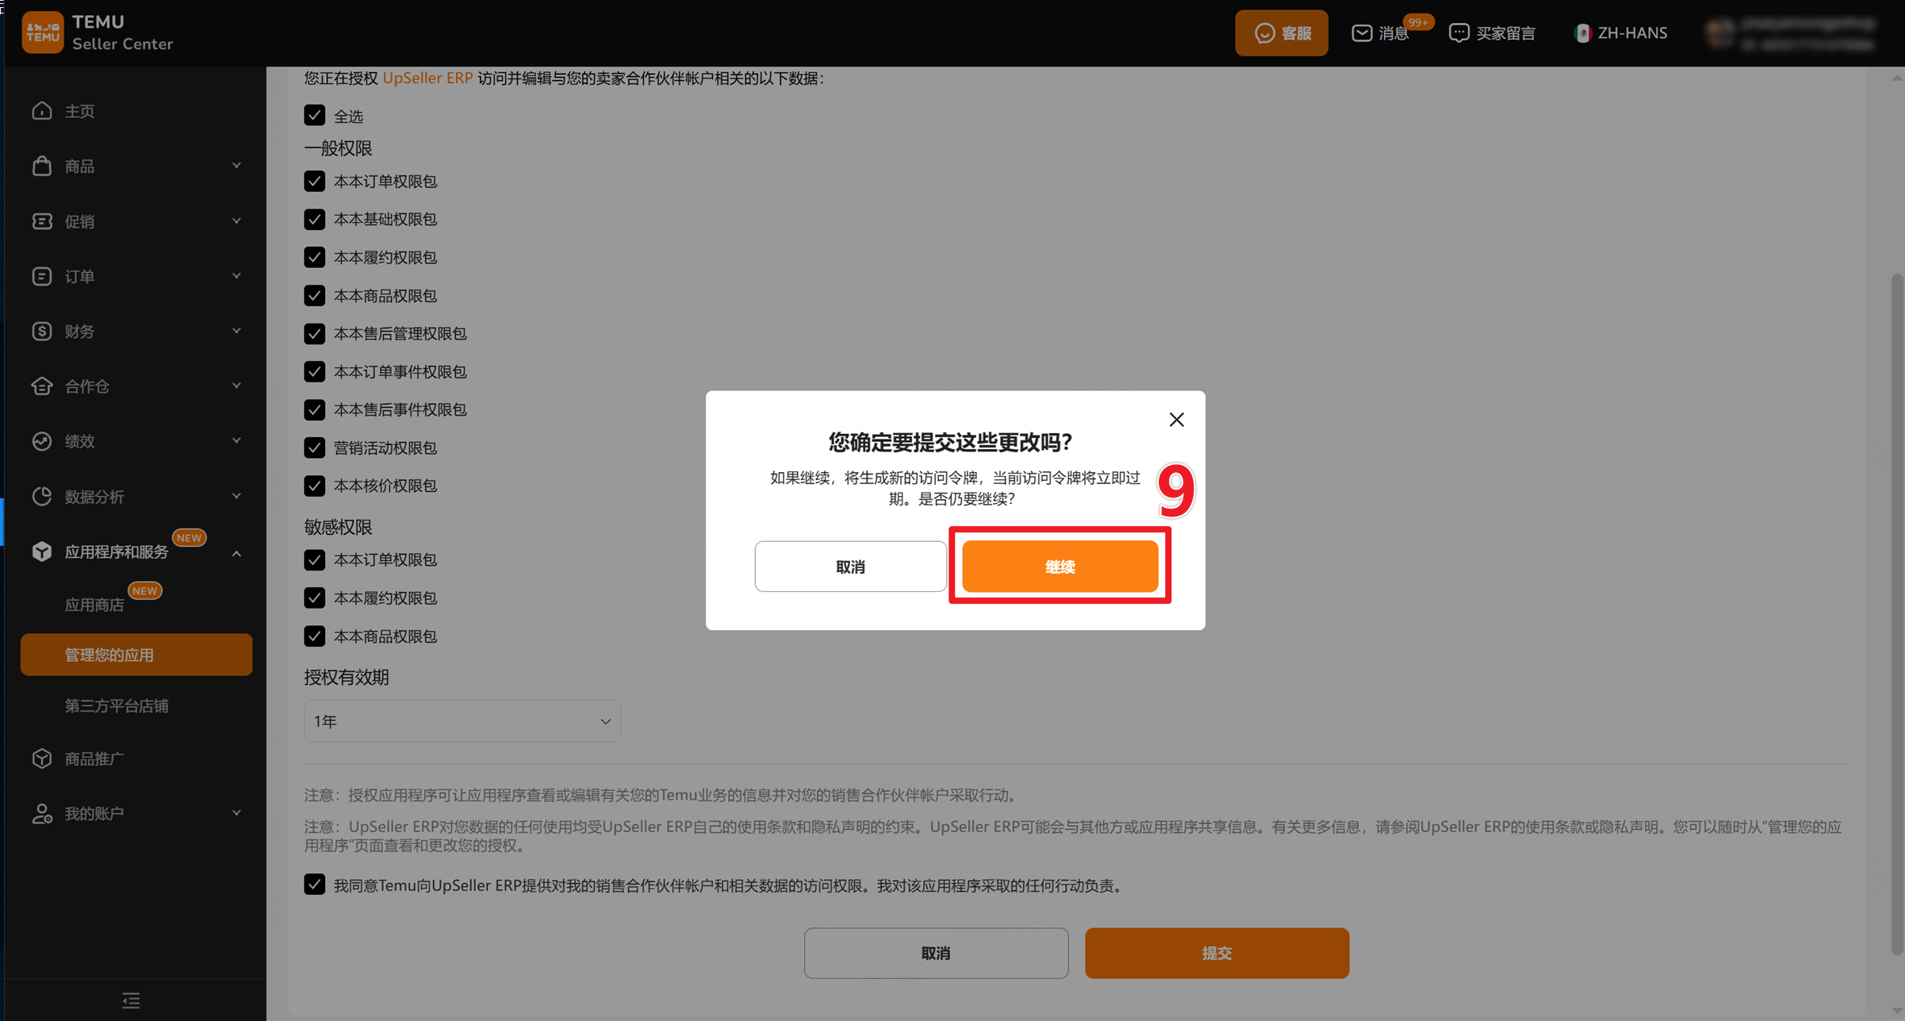Image resolution: width=1905 pixels, height=1021 pixels.
Task: Uncheck 本本履约权限包 under 一般权限
Action: click(x=314, y=257)
